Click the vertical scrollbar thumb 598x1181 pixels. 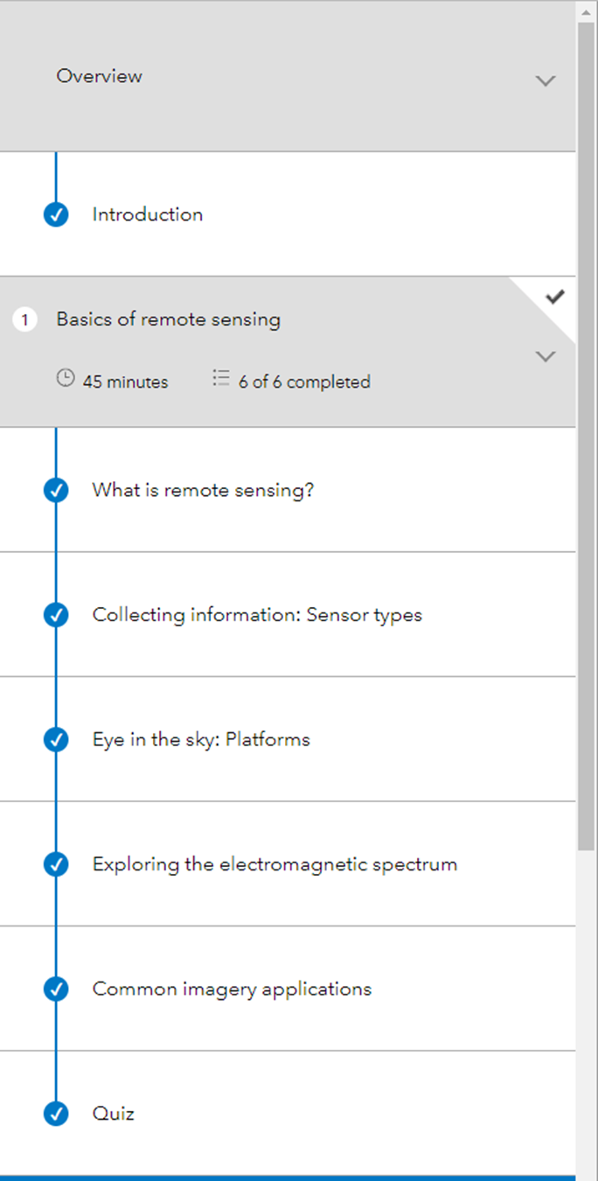(x=586, y=436)
